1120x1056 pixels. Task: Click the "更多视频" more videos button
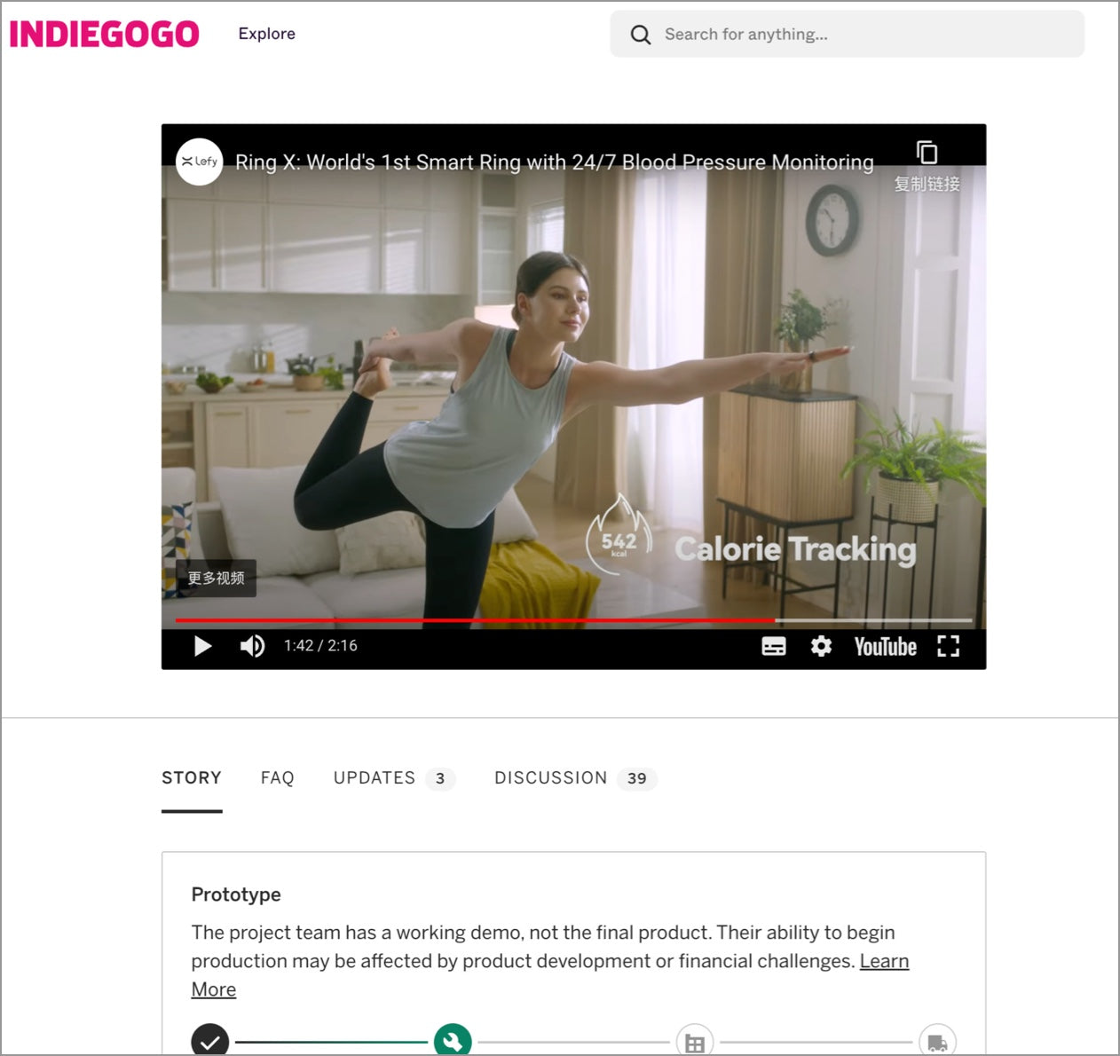tap(216, 578)
